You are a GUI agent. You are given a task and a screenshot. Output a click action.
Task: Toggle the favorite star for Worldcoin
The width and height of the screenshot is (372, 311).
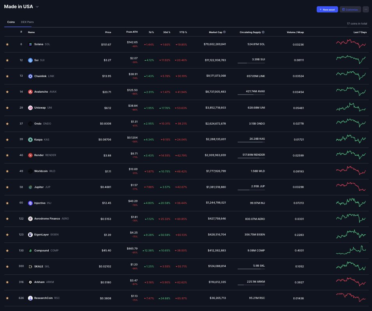(x=7, y=171)
